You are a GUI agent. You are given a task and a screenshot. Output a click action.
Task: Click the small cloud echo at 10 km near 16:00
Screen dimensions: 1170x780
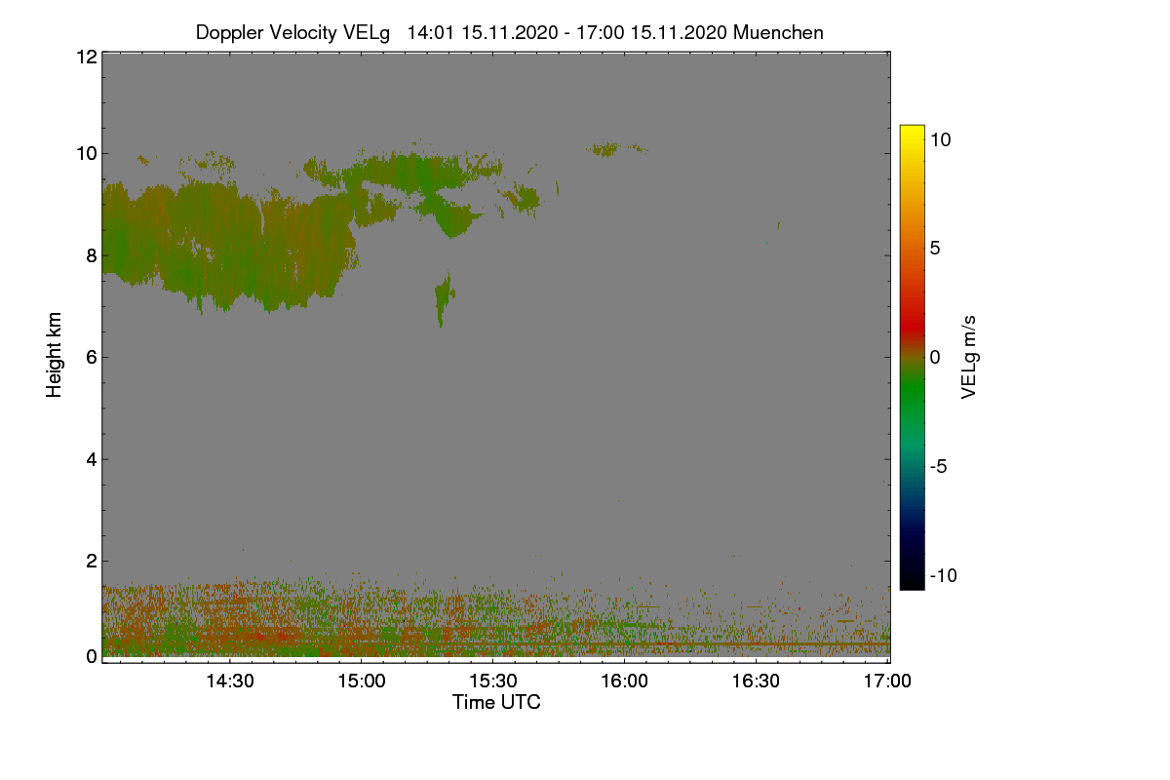pos(604,149)
